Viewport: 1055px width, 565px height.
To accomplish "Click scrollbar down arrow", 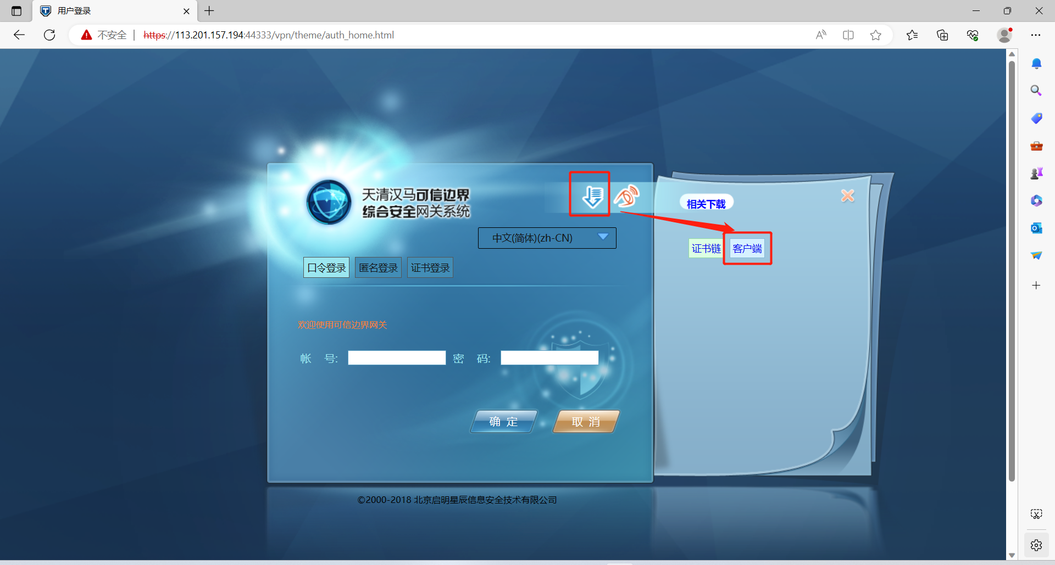I will tap(1012, 555).
